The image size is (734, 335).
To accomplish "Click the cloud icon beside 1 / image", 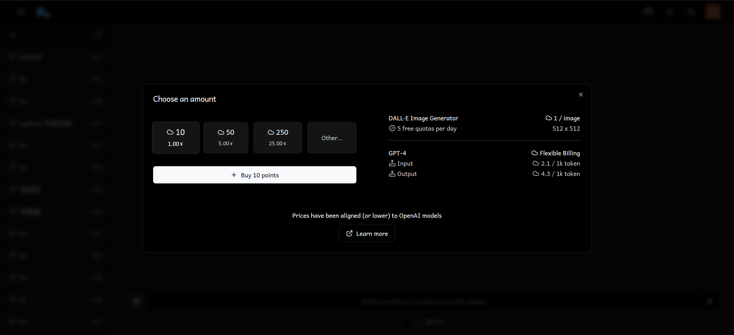I will (x=548, y=118).
